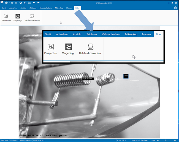
Task: Expand the Perspective dropdown arrow in main ribbon
Action: (x=10, y=21)
